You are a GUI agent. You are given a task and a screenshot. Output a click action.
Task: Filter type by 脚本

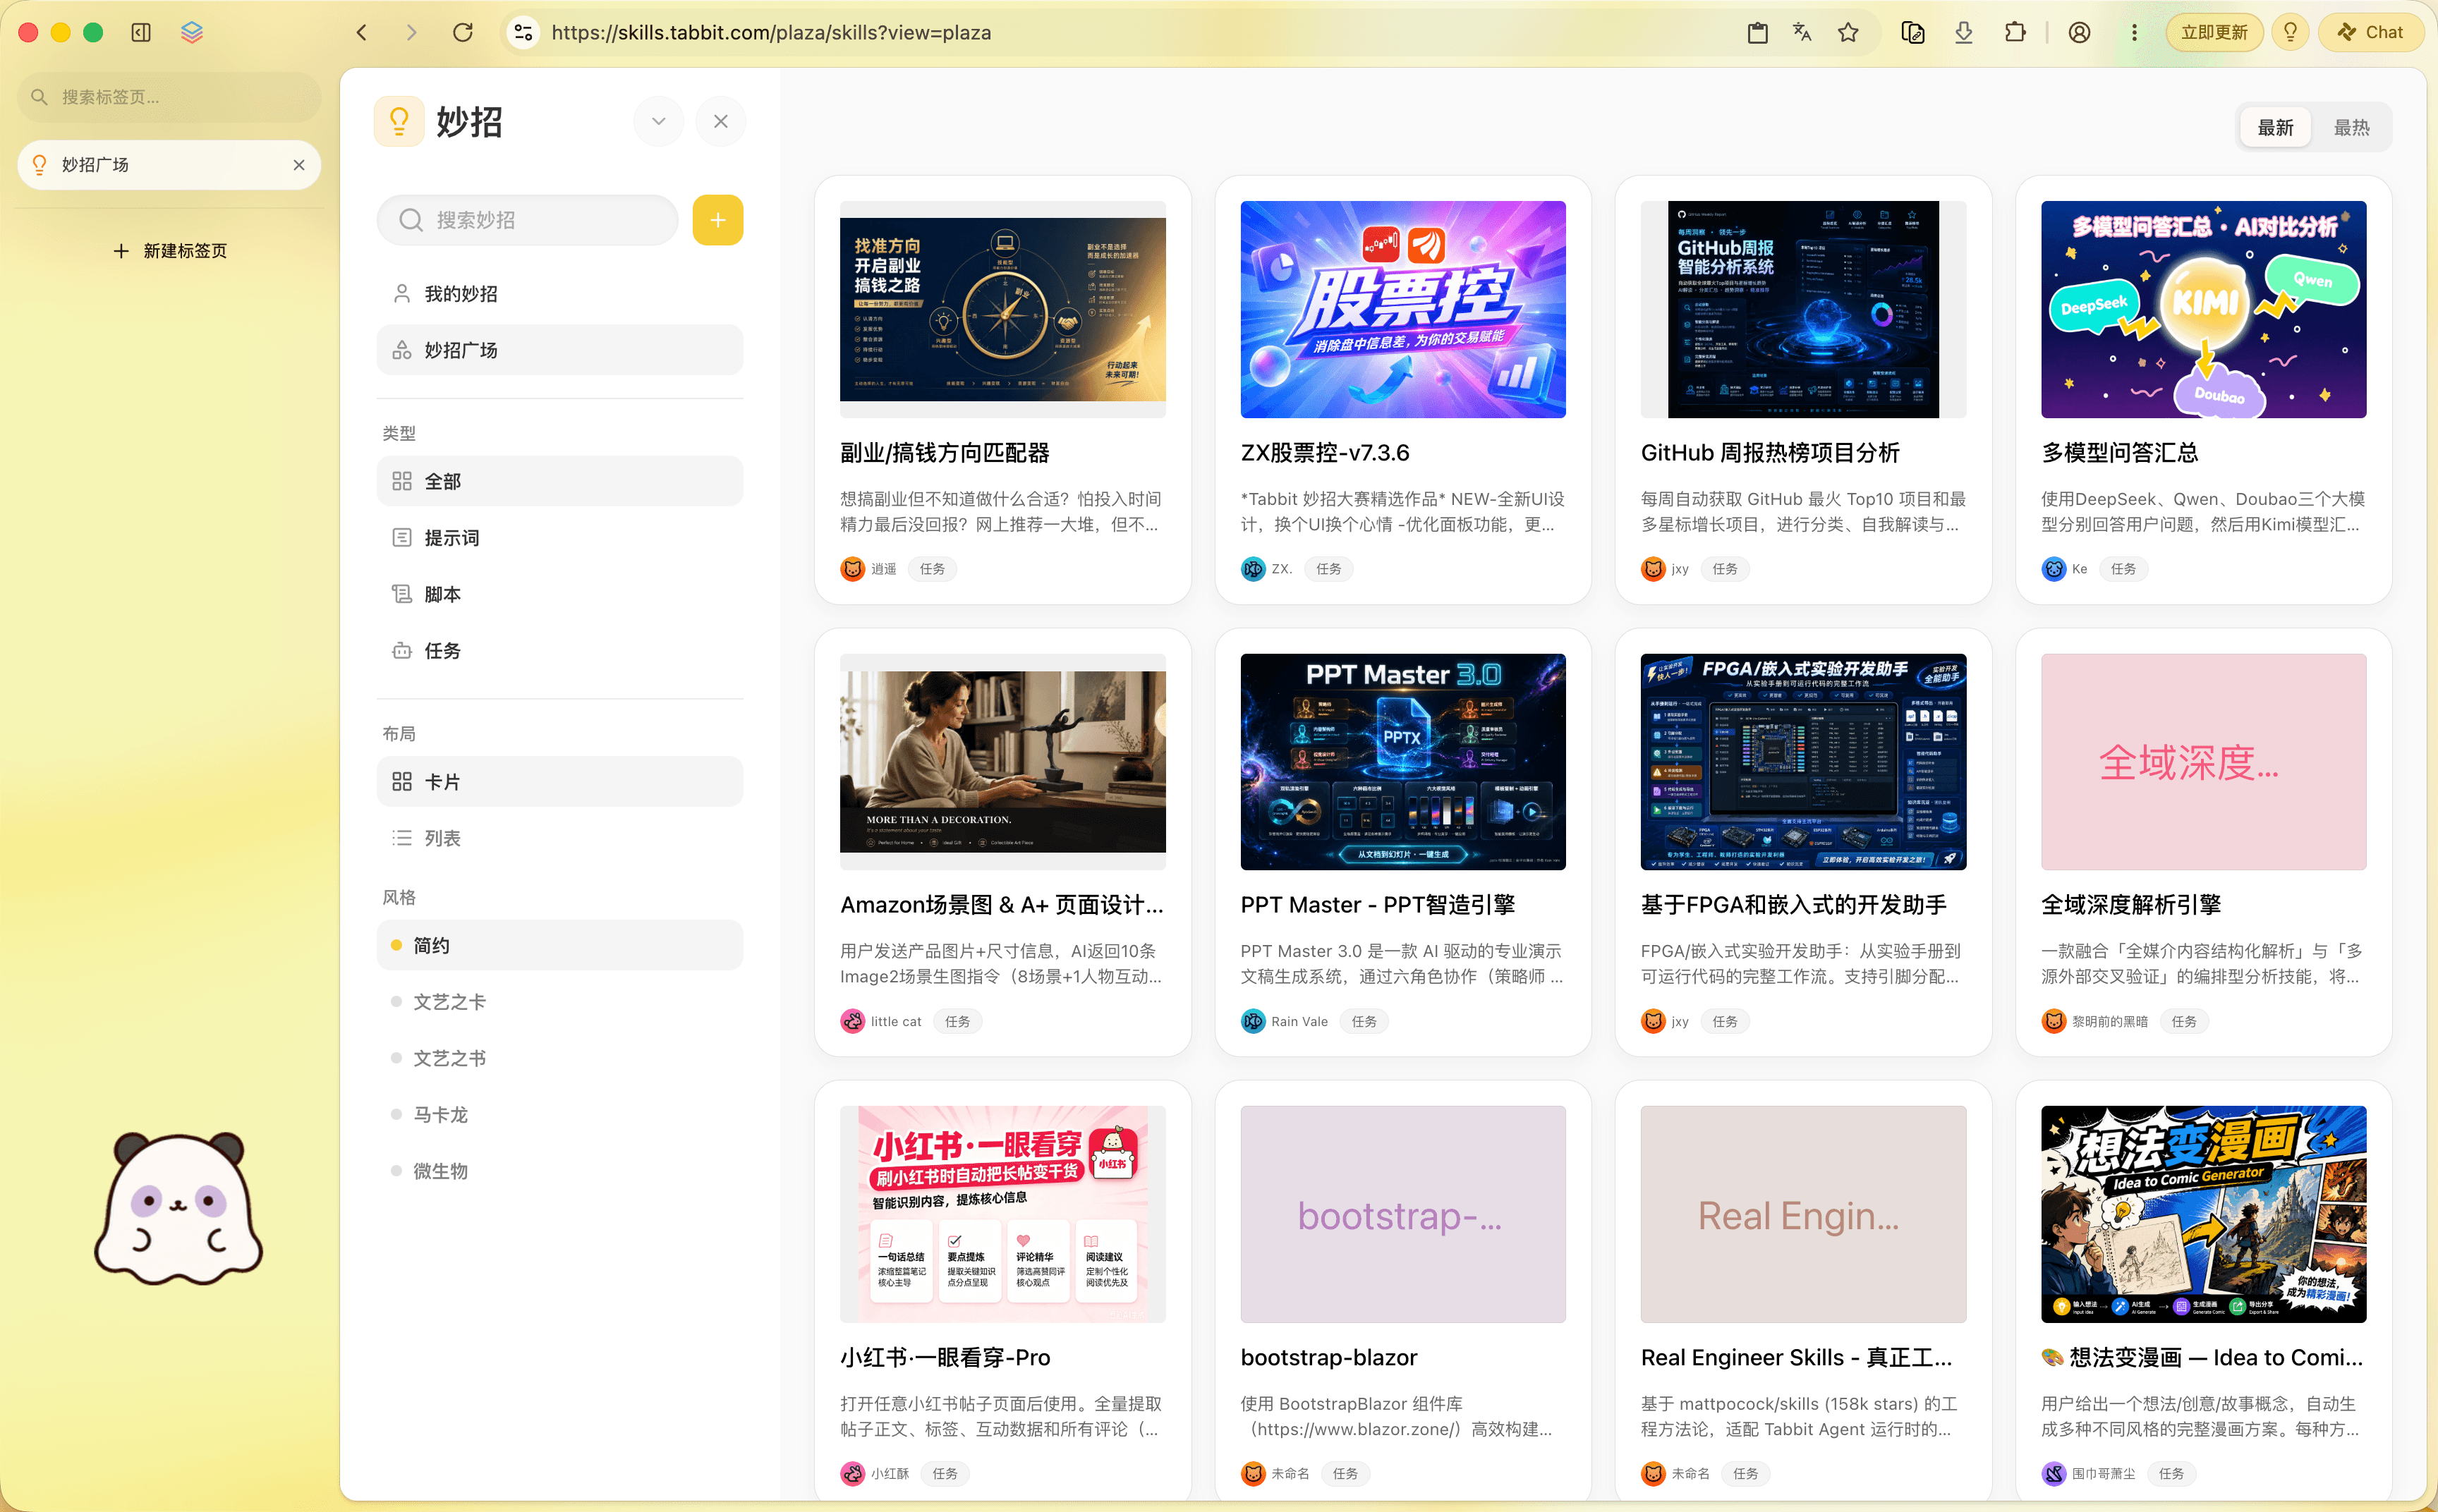pyautogui.click(x=559, y=594)
